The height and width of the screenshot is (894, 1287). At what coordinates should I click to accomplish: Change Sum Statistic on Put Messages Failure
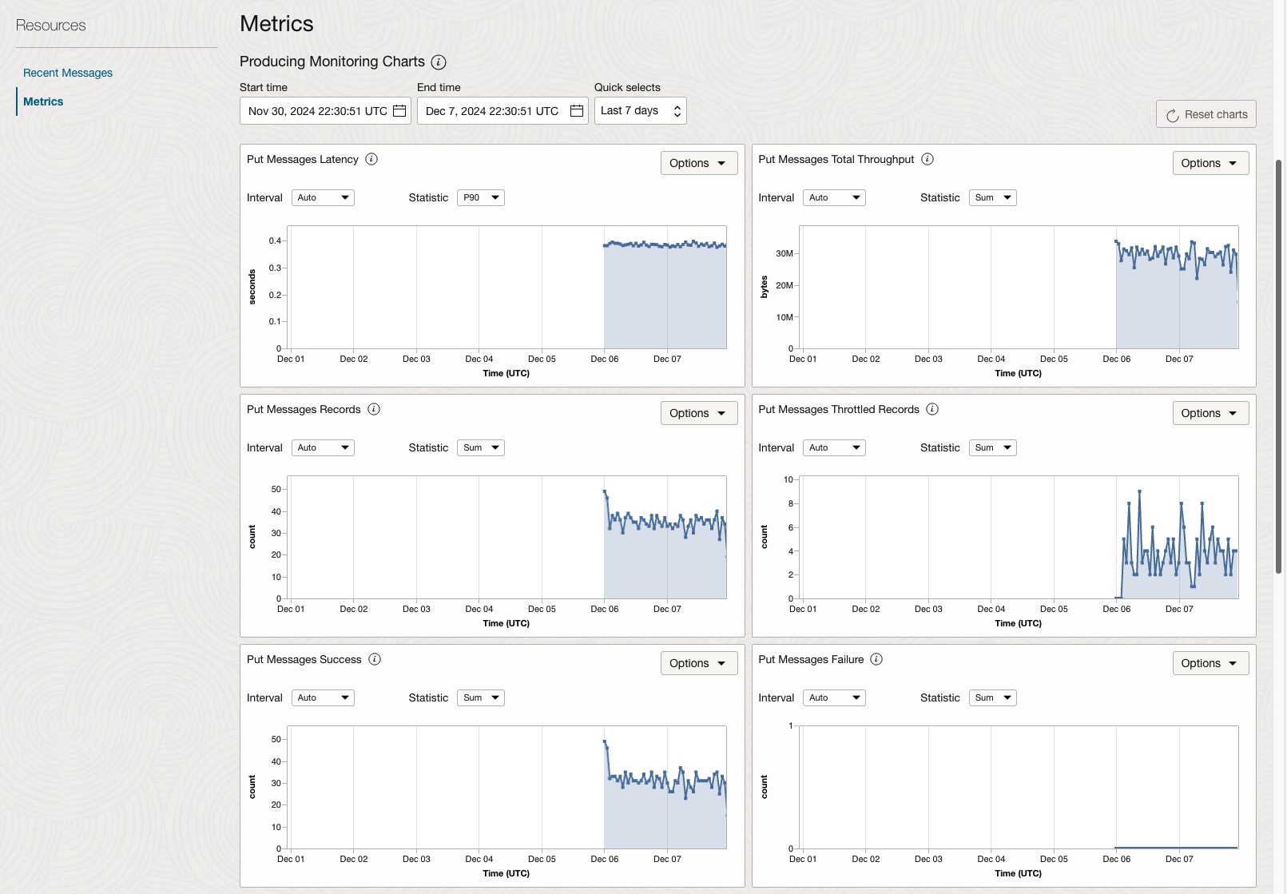coord(993,697)
